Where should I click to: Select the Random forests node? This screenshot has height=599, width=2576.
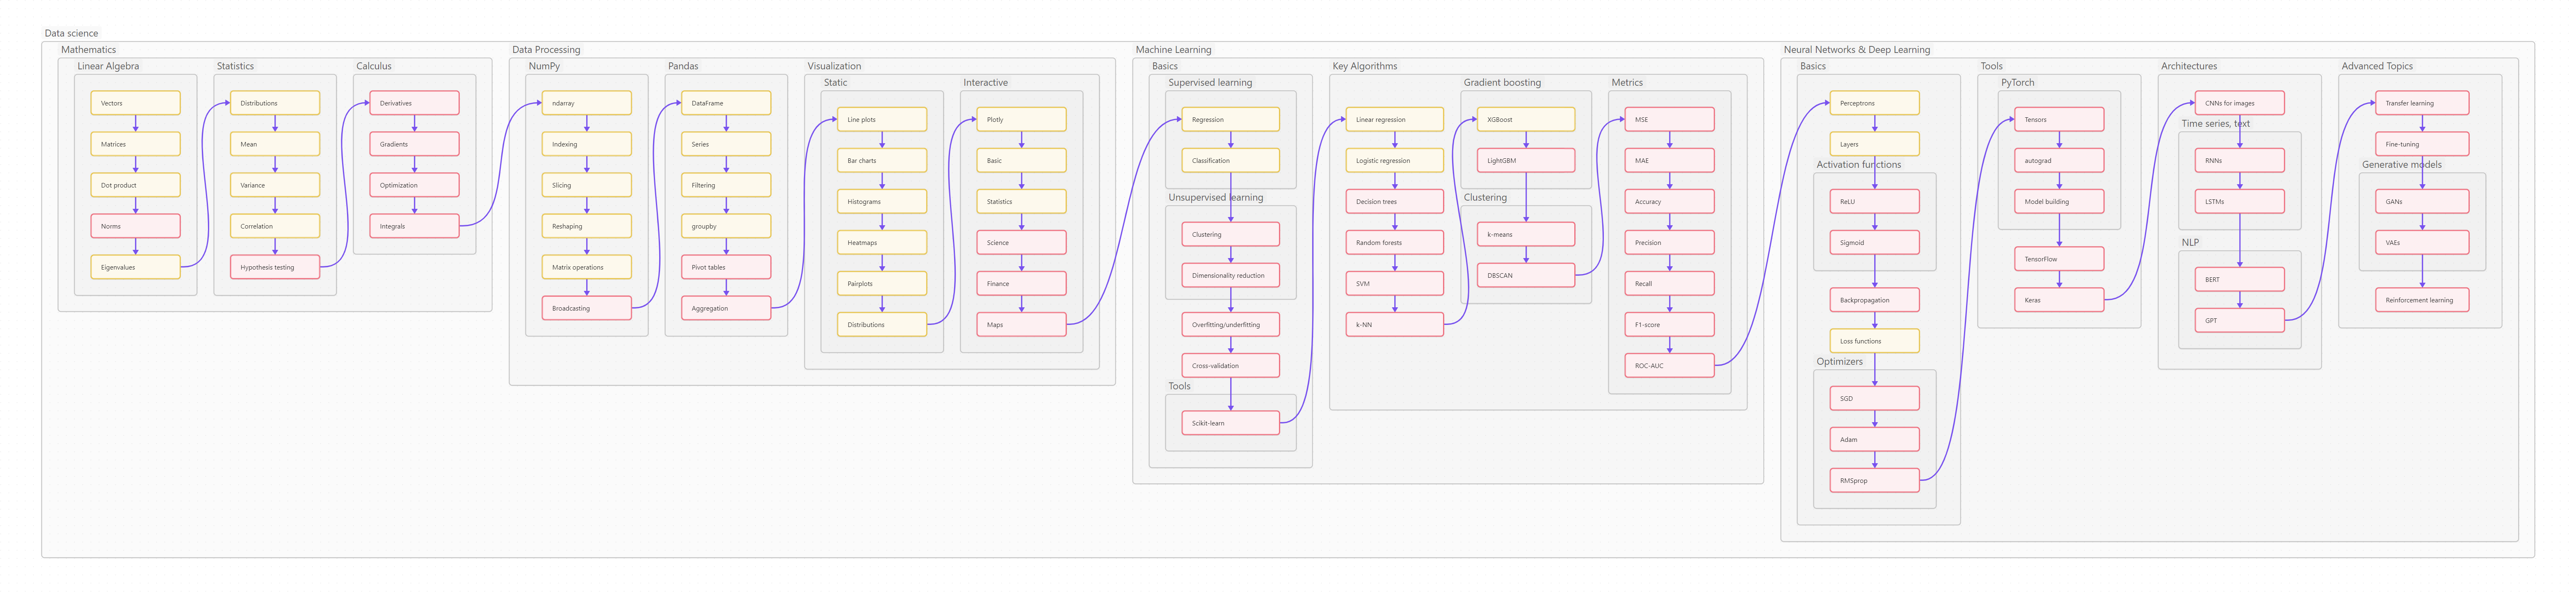tap(1393, 242)
